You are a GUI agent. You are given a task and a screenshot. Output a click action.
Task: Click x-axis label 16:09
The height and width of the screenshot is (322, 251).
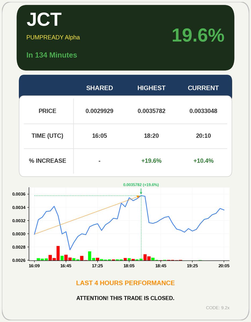tap(34, 266)
